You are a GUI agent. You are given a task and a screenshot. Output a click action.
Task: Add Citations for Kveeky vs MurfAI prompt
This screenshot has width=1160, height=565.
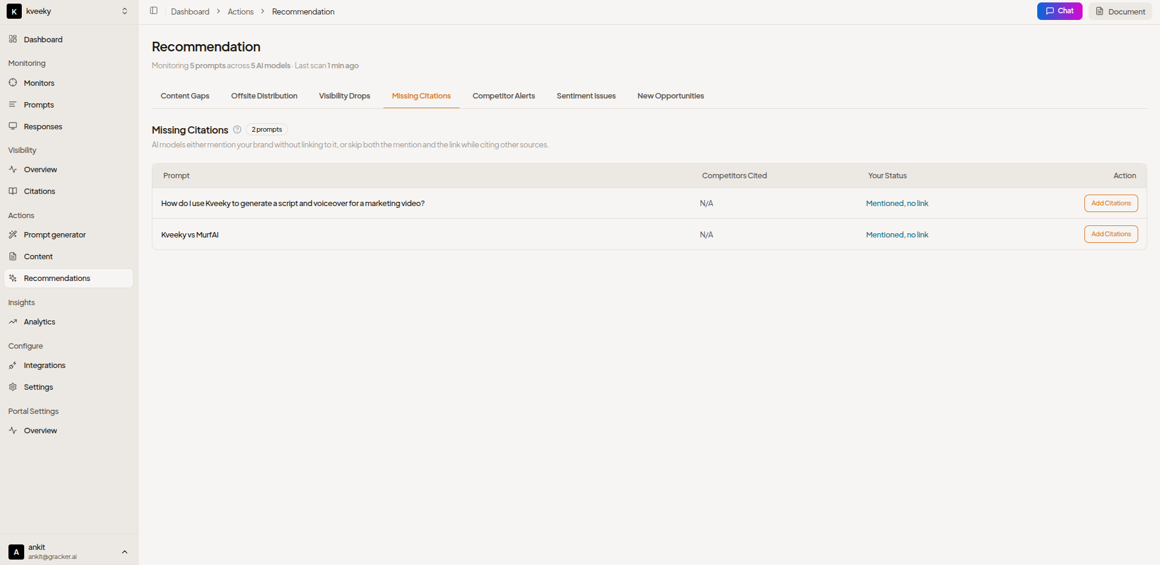(1110, 234)
